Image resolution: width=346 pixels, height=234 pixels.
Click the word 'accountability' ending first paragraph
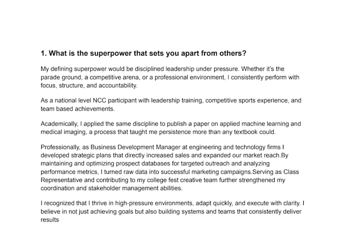tap(117, 86)
